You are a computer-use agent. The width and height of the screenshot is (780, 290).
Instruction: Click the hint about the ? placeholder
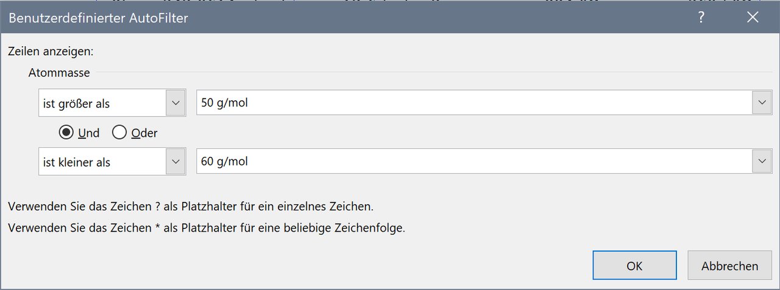pos(191,207)
